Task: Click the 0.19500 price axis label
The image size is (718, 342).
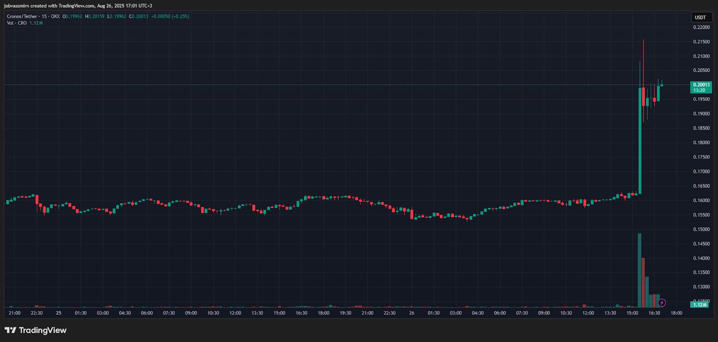Action: tap(701, 100)
